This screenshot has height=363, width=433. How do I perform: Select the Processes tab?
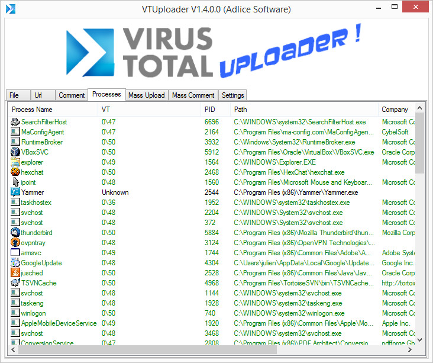click(x=106, y=94)
